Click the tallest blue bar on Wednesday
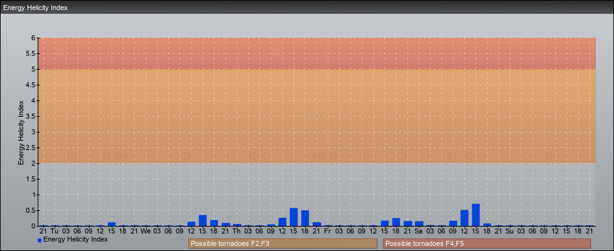The image size is (614, 251). pos(202,220)
